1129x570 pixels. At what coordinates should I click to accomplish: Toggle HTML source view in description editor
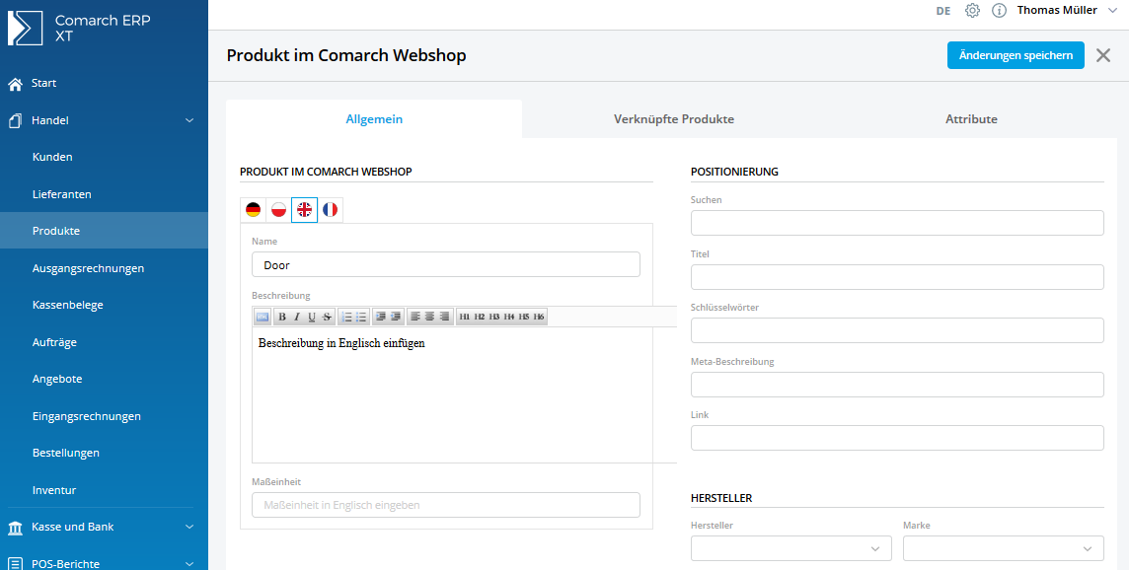[x=263, y=317]
